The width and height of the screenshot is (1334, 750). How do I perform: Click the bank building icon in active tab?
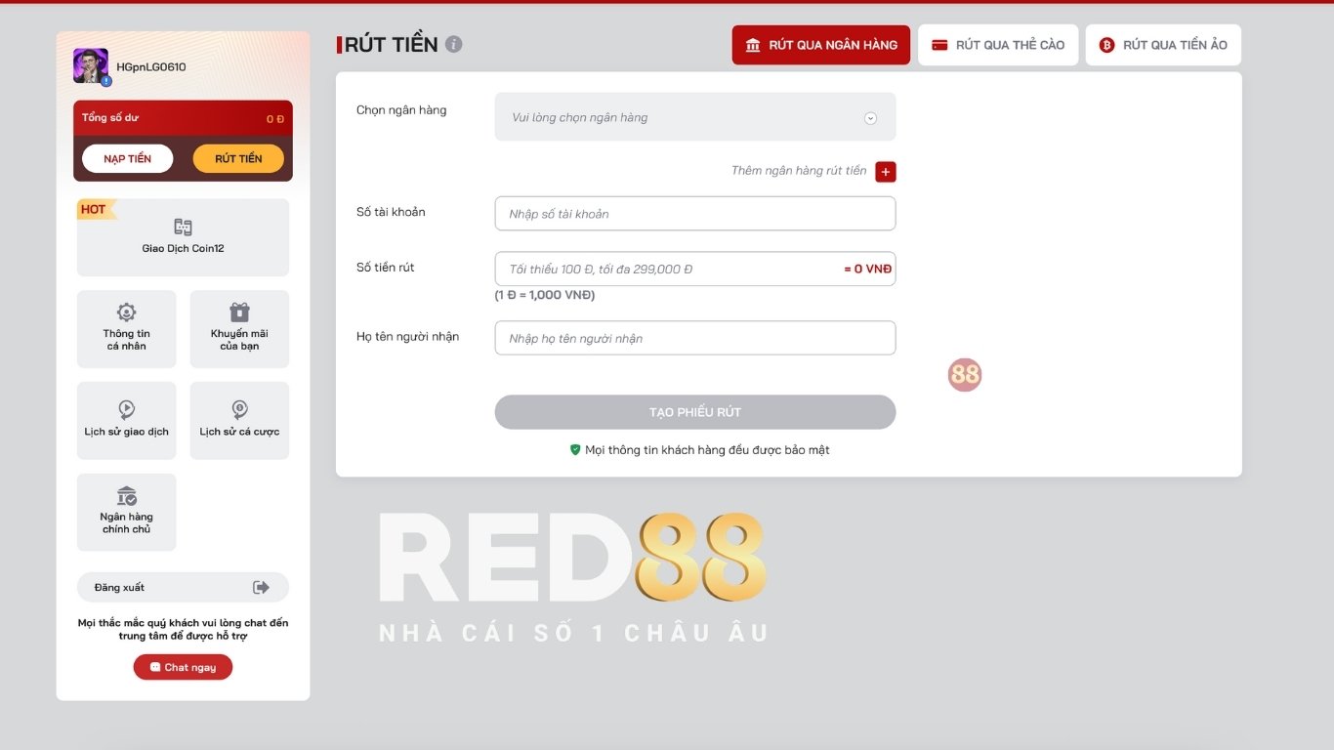[x=753, y=45]
